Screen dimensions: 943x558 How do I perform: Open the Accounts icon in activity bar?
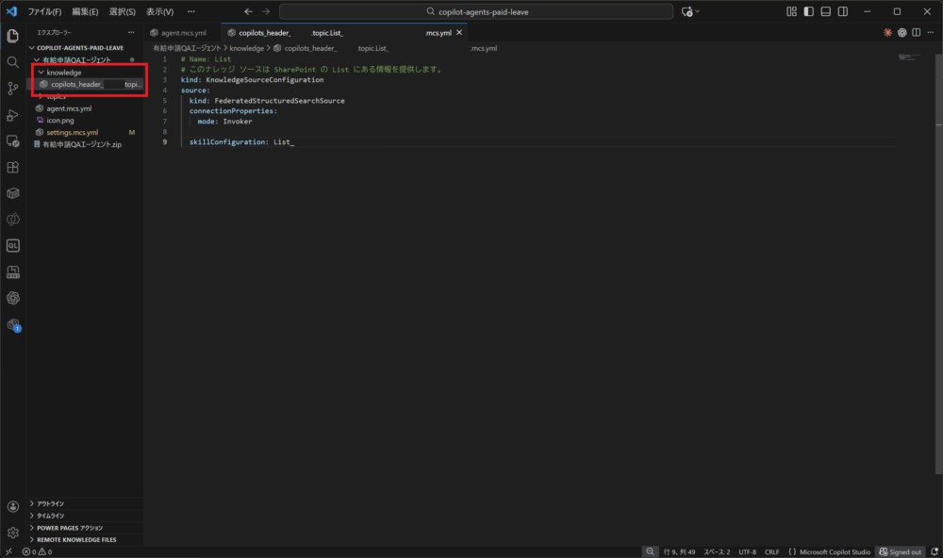click(12, 507)
